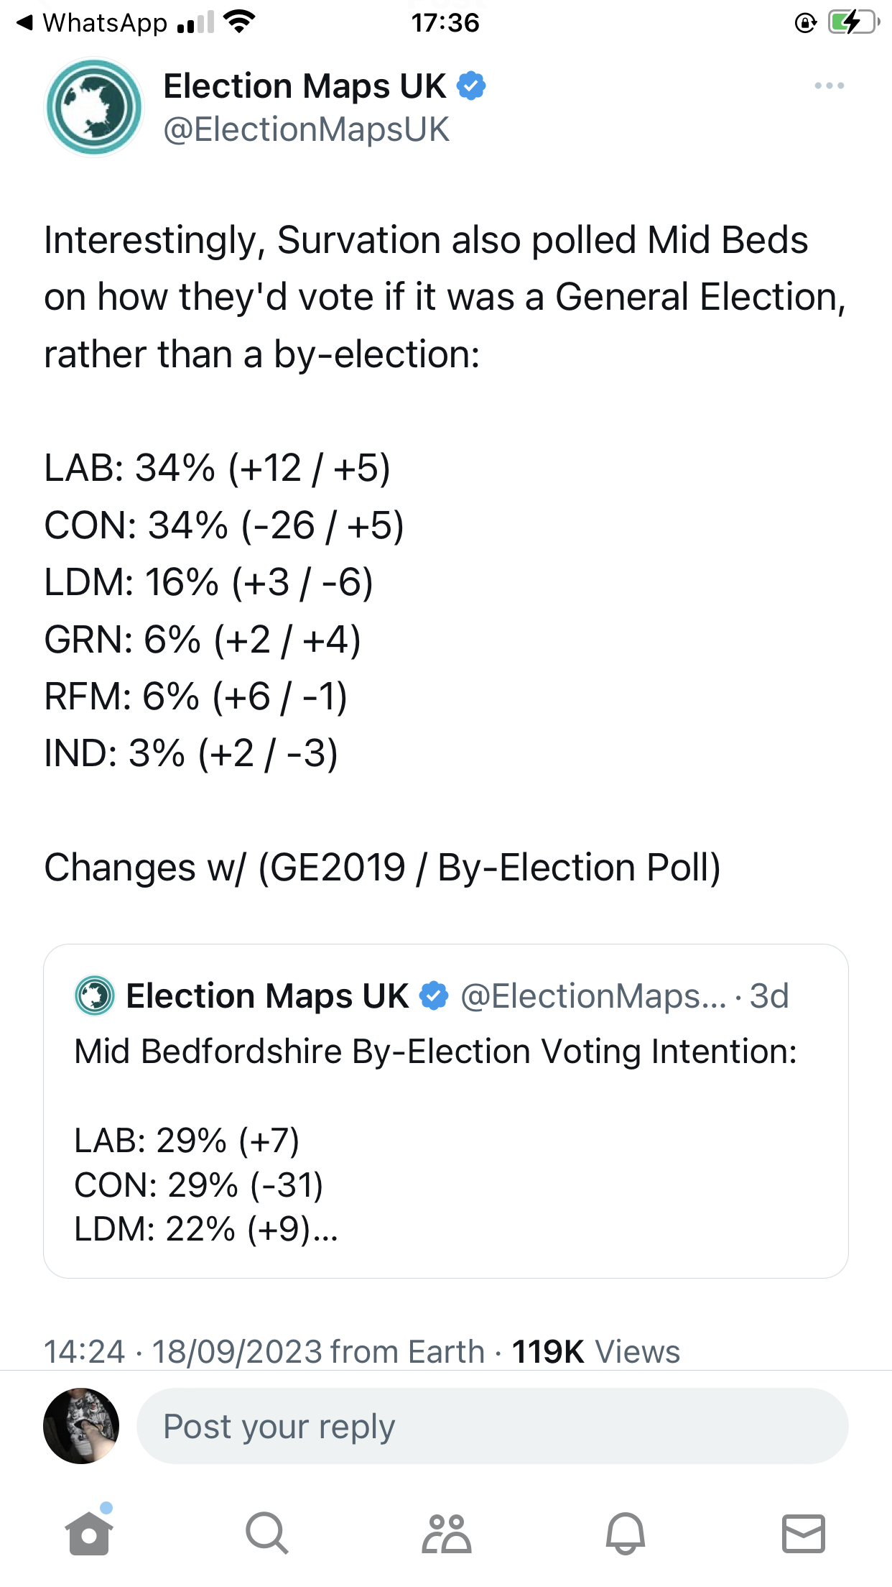Tap the Election Maps UK display name

coord(305,86)
